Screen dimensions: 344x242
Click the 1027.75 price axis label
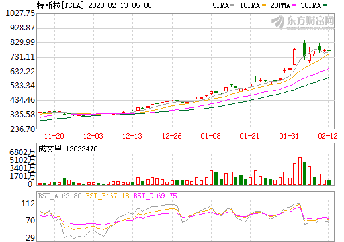pyautogui.click(x=20, y=13)
